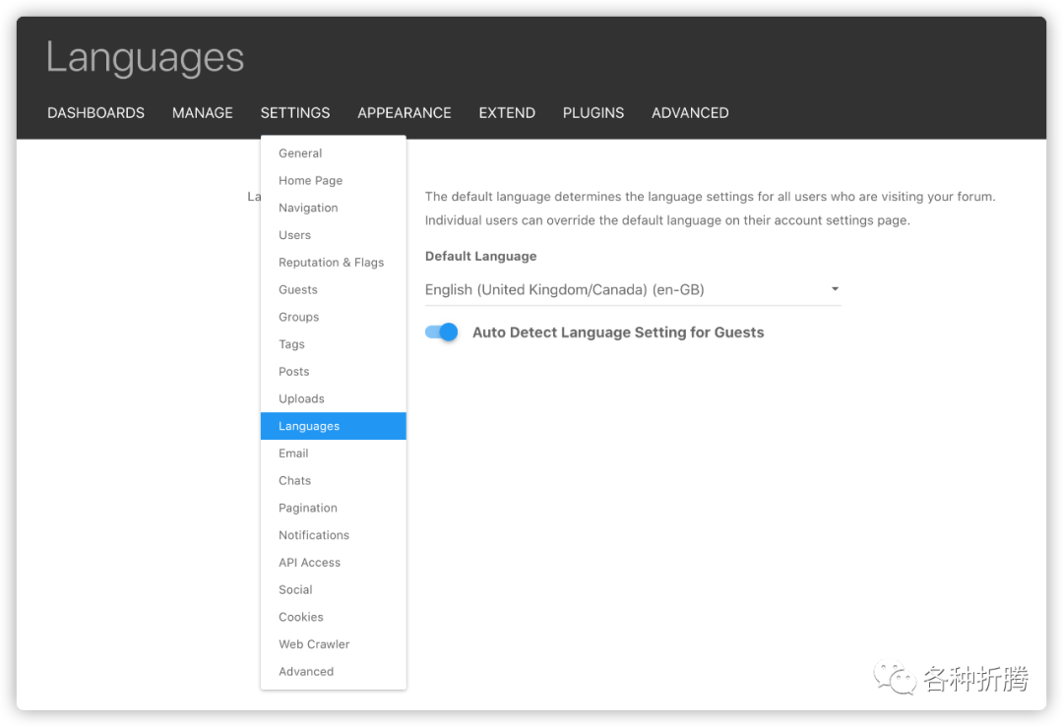The height and width of the screenshot is (726, 1063).
Task: Open Users settings entry
Action: pos(334,235)
